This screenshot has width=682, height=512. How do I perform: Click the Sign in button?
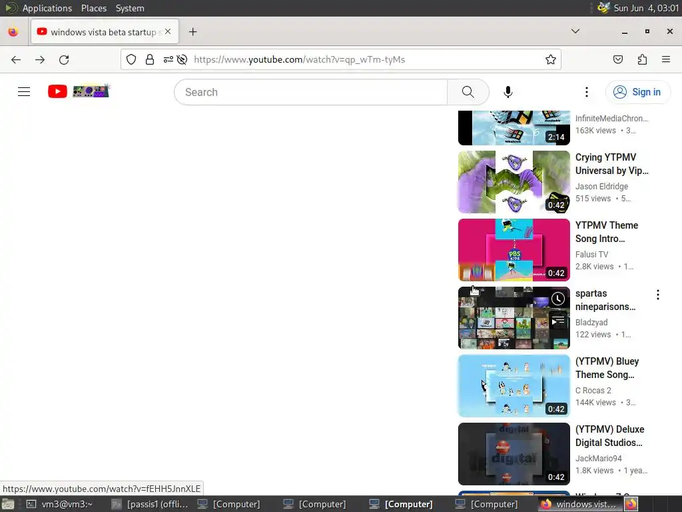point(638,92)
